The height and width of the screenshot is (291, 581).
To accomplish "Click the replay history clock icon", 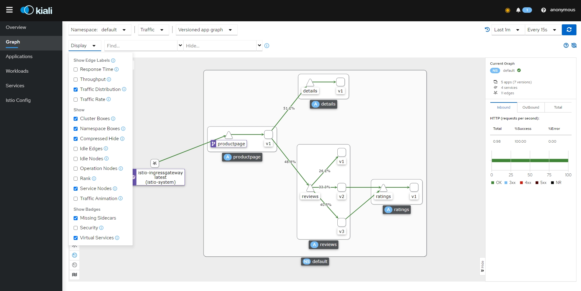I will pos(487,29).
